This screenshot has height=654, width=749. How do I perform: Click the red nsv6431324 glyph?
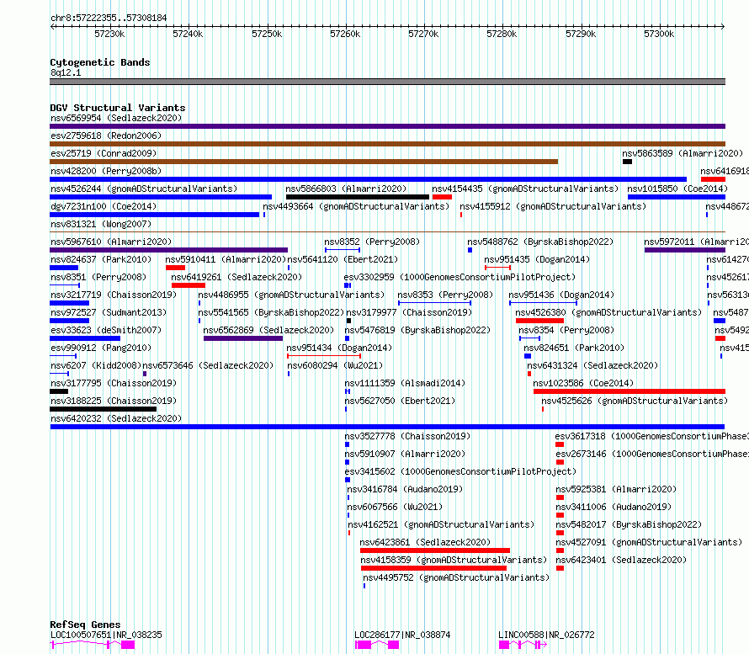tap(529, 374)
